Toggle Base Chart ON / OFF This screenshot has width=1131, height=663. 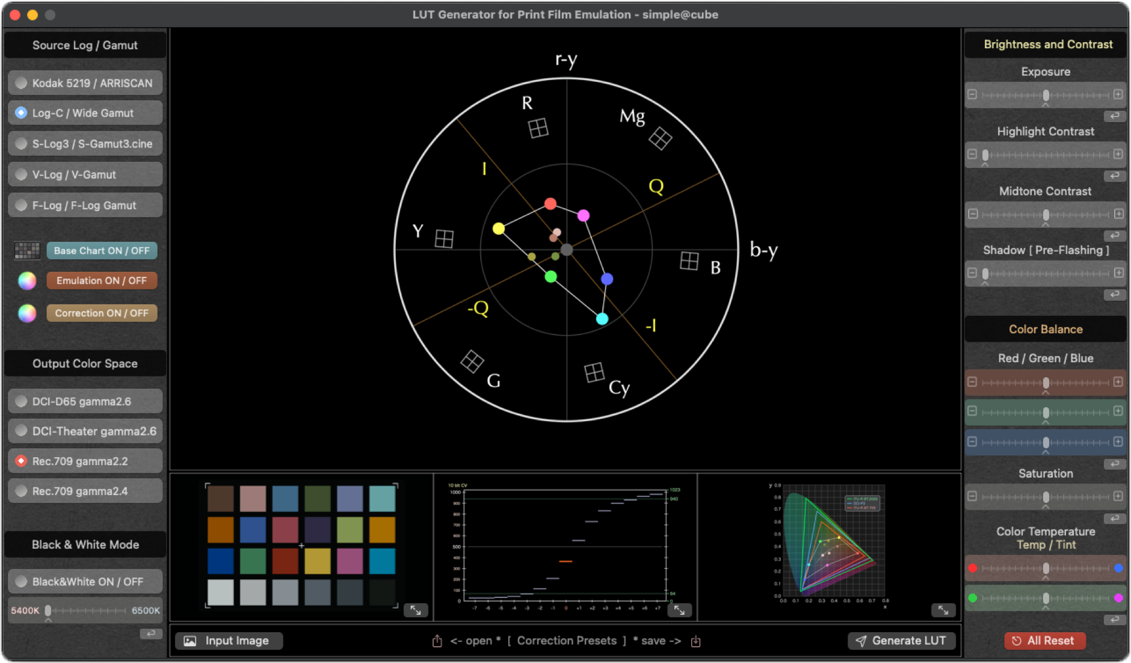pyautogui.click(x=101, y=250)
